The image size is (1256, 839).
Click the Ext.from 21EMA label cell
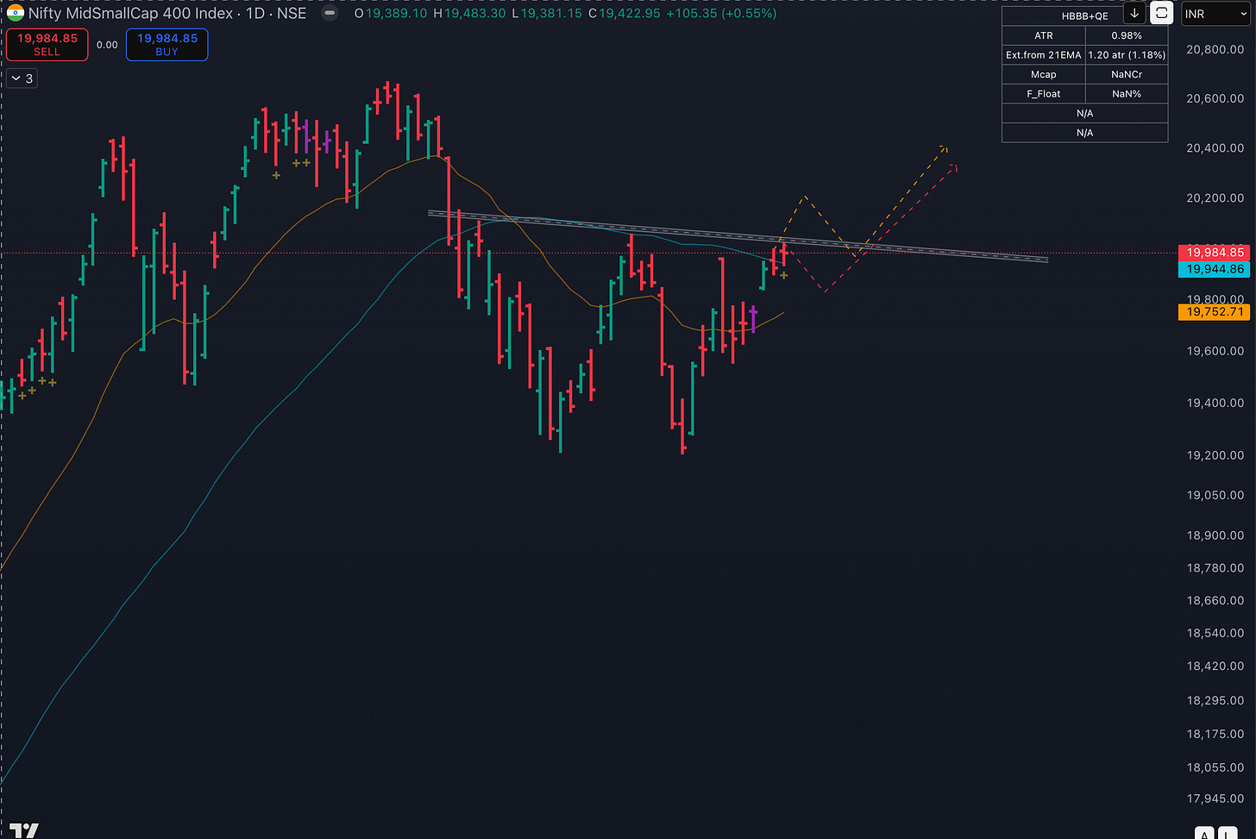pyautogui.click(x=1044, y=55)
